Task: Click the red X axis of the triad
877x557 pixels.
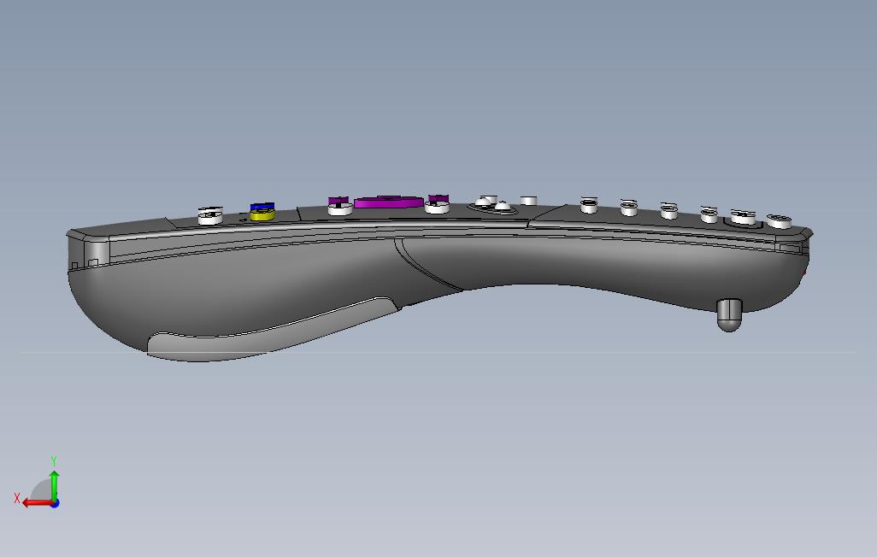Action: (38, 503)
